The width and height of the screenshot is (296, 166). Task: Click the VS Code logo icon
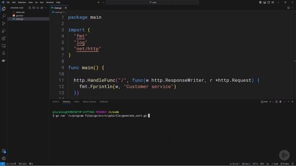(x=3, y=2)
